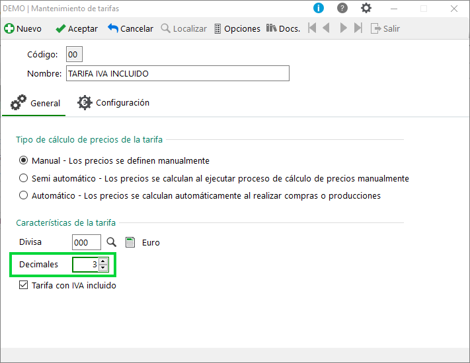Click the Nombre text field
Screen dimensions: 470x363
click(x=178, y=73)
